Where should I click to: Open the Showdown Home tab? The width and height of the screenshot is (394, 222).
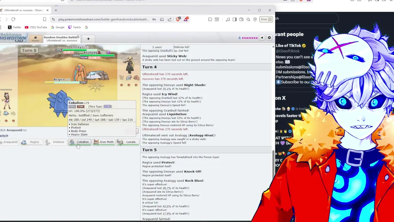click(x=35, y=39)
